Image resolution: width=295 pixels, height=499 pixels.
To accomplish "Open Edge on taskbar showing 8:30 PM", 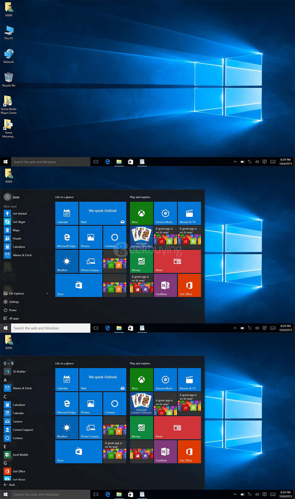I will point(108,494).
